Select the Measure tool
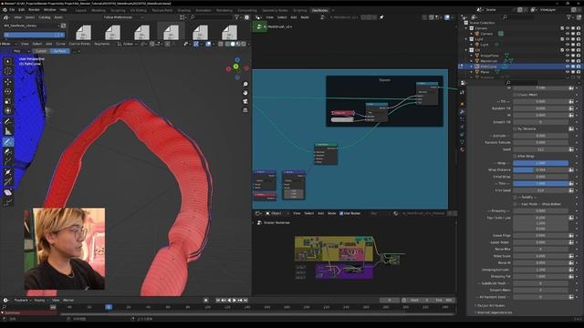This screenshot has width=584, height=328. coord(8,131)
